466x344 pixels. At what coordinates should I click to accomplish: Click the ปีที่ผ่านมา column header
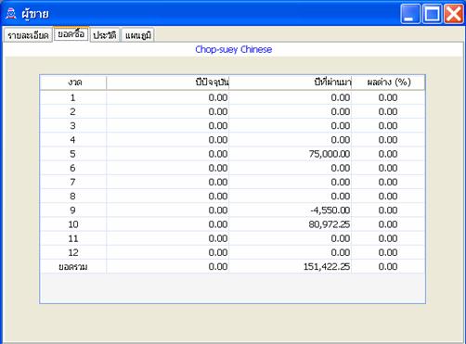point(291,83)
